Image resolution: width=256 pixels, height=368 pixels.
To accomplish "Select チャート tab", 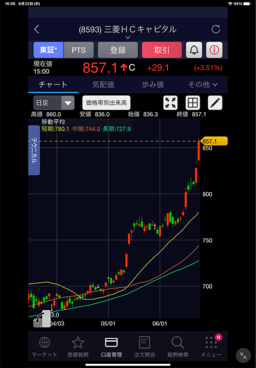I will [53, 84].
